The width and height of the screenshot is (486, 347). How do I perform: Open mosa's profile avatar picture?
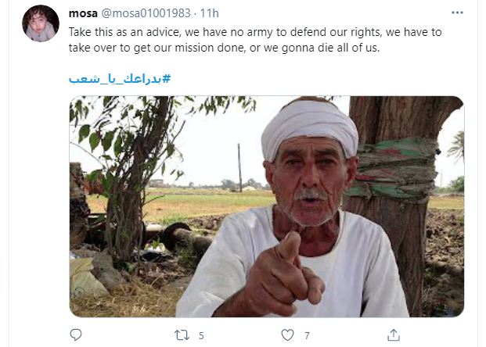(x=41, y=23)
